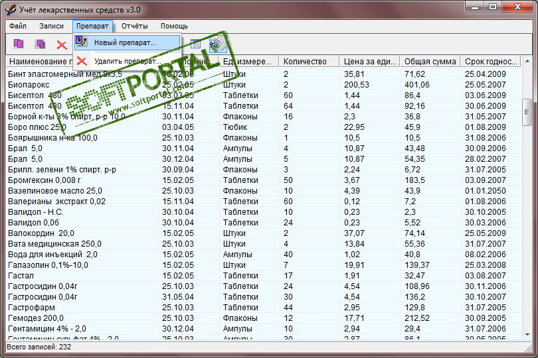Viewport: 538px width, 358px height.
Task: Select the Бромгексин 0,008 г row
Action: pyautogui.click(x=264, y=180)
